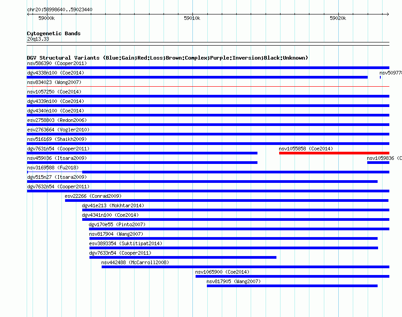Click the blue bar under nsv817905
402x317 pixels.
[292, 286]
